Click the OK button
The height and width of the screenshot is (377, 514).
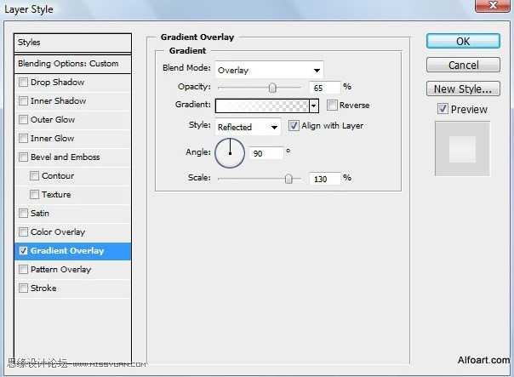[463, 42]
